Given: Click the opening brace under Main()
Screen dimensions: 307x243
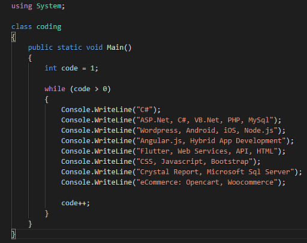Looking at the screenshot, I should [30, 58].
